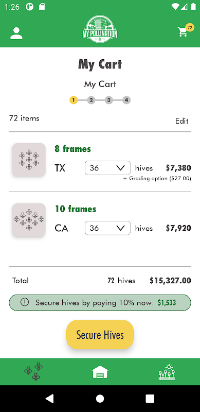Select step 1 in checkout progress

tap(74, 100)
